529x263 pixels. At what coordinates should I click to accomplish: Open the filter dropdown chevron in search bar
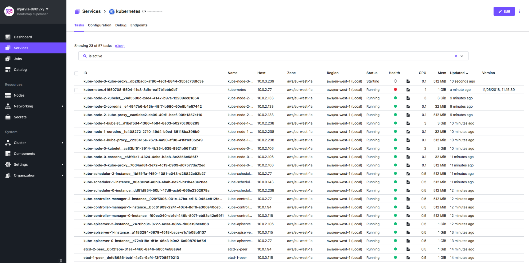click(462, 56)
